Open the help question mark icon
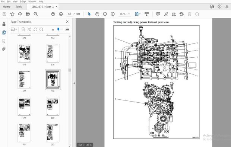Viewport: 231px width, 147px height. coord(219,6)
